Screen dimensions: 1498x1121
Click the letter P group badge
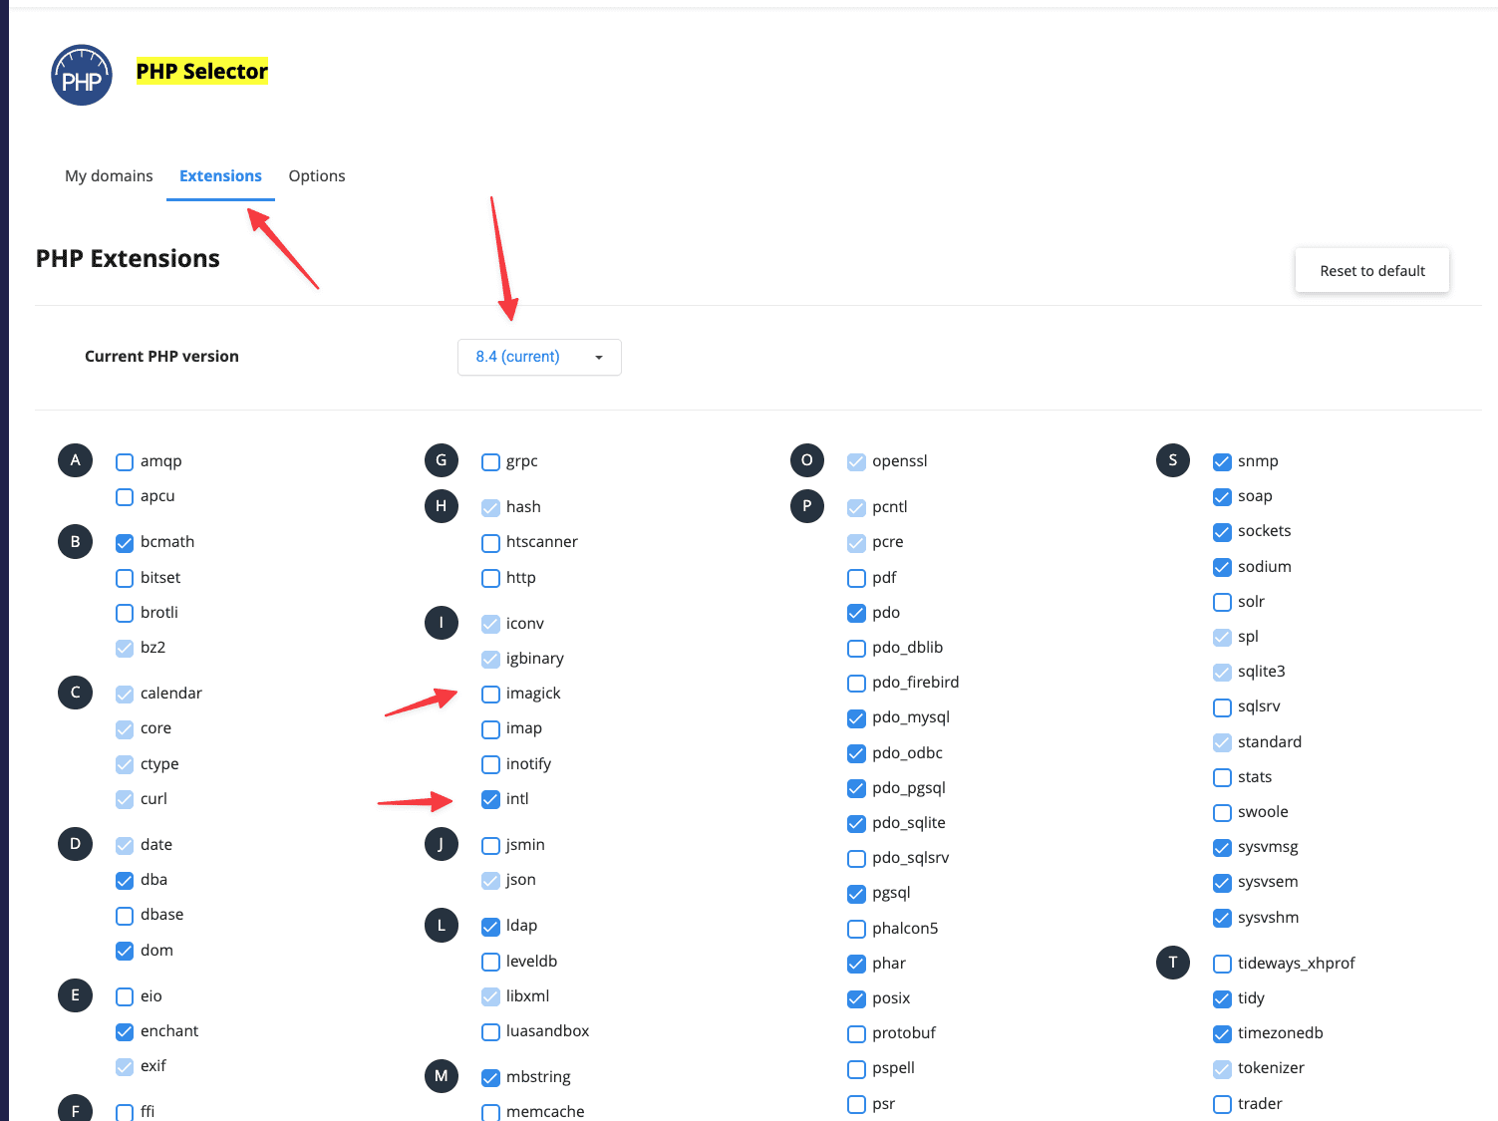(806, 506)
